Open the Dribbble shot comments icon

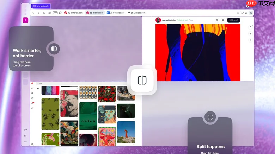(x=250, y=27)
